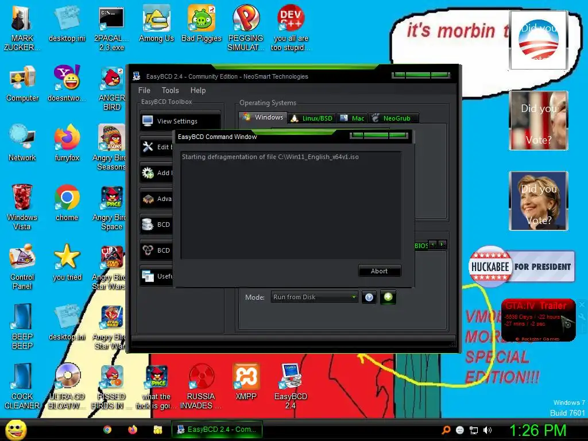
Task: Open the file explorer taskbar icon
Action: tap(158, 430)
